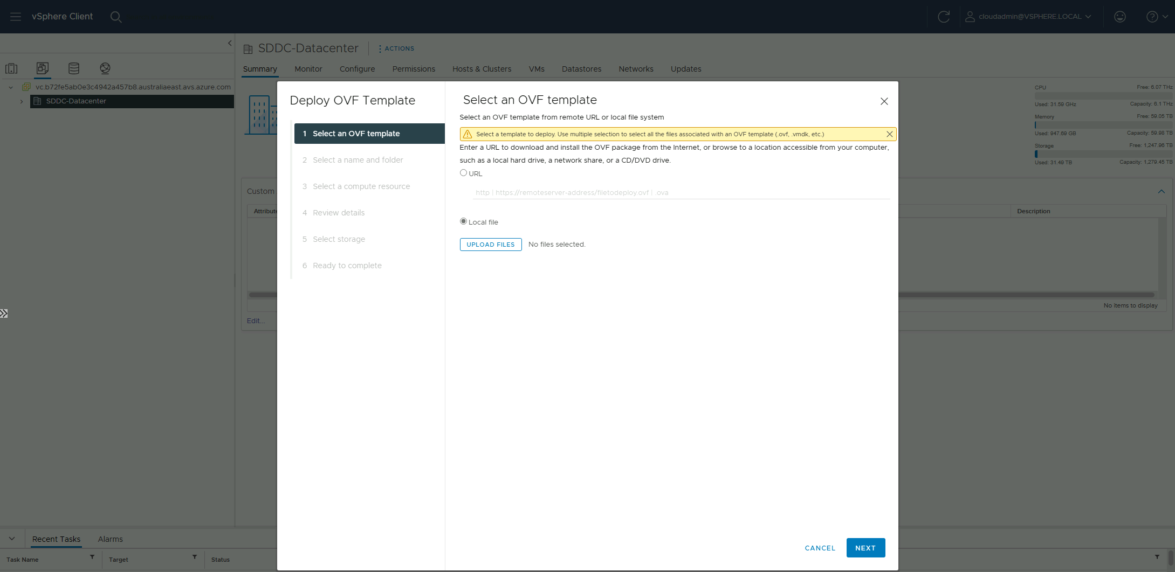Click the horizontal scrollbar in attributes table

(701, 295)
